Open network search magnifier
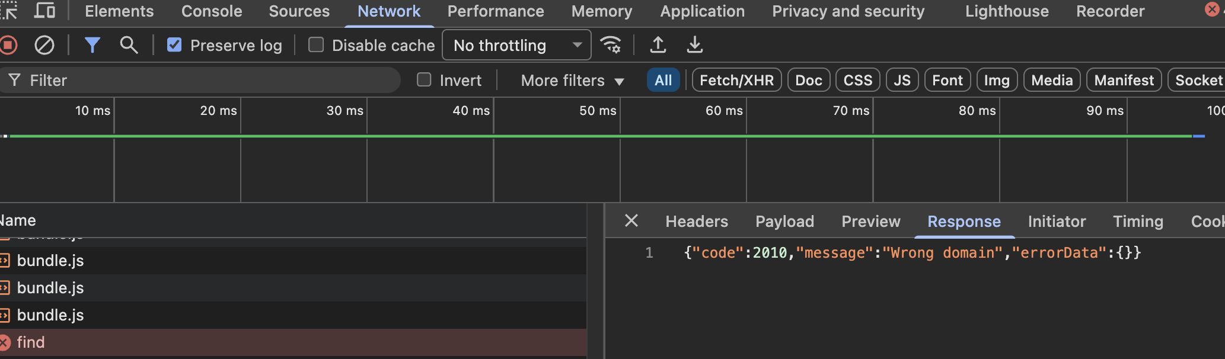1225x359 pixels. tap(129, 45)
